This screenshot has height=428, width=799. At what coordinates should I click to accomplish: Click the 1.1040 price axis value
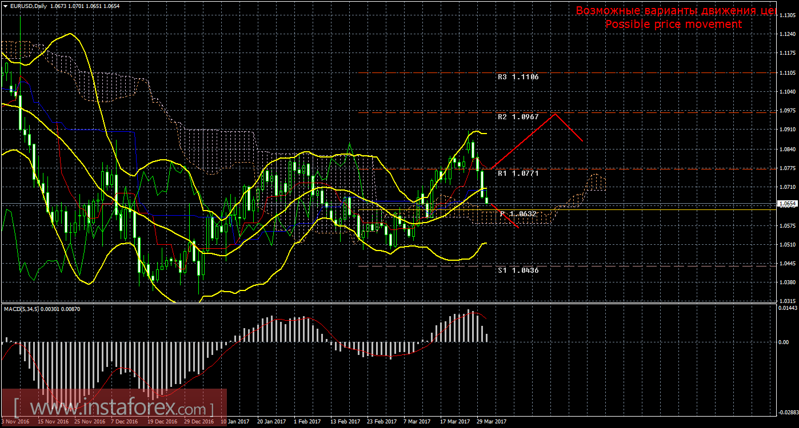point(788,92)
